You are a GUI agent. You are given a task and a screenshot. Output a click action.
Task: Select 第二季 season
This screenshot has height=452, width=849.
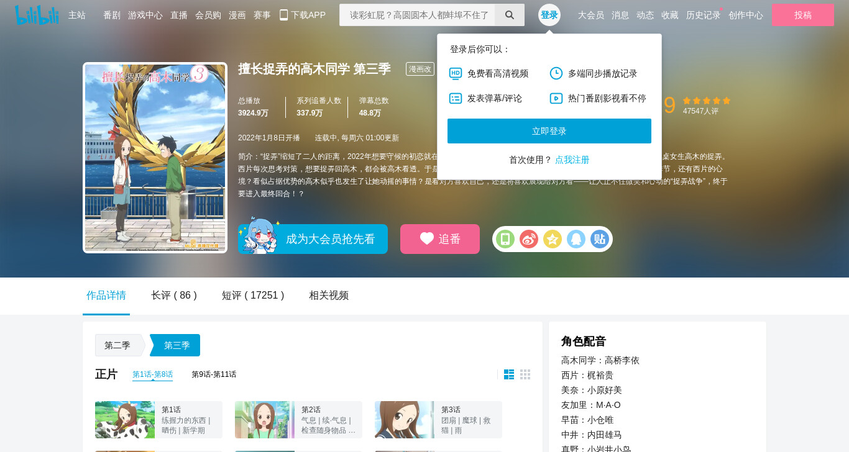pyautogui.click(x=117, y=345)
